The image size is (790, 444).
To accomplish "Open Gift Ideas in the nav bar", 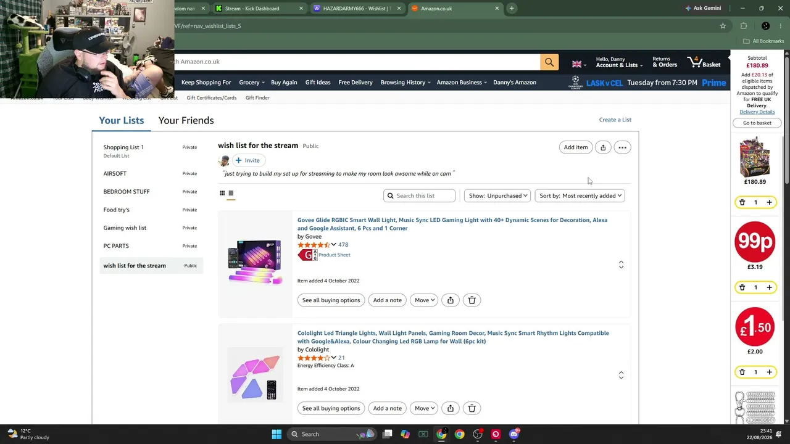I will pos(318,82).
